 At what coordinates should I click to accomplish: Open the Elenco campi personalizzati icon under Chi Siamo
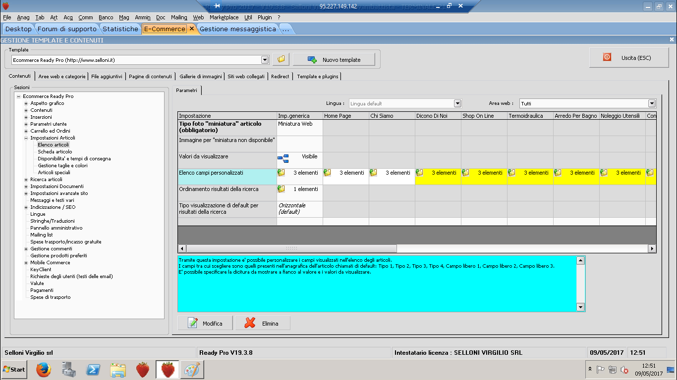(x=374, y=173)
